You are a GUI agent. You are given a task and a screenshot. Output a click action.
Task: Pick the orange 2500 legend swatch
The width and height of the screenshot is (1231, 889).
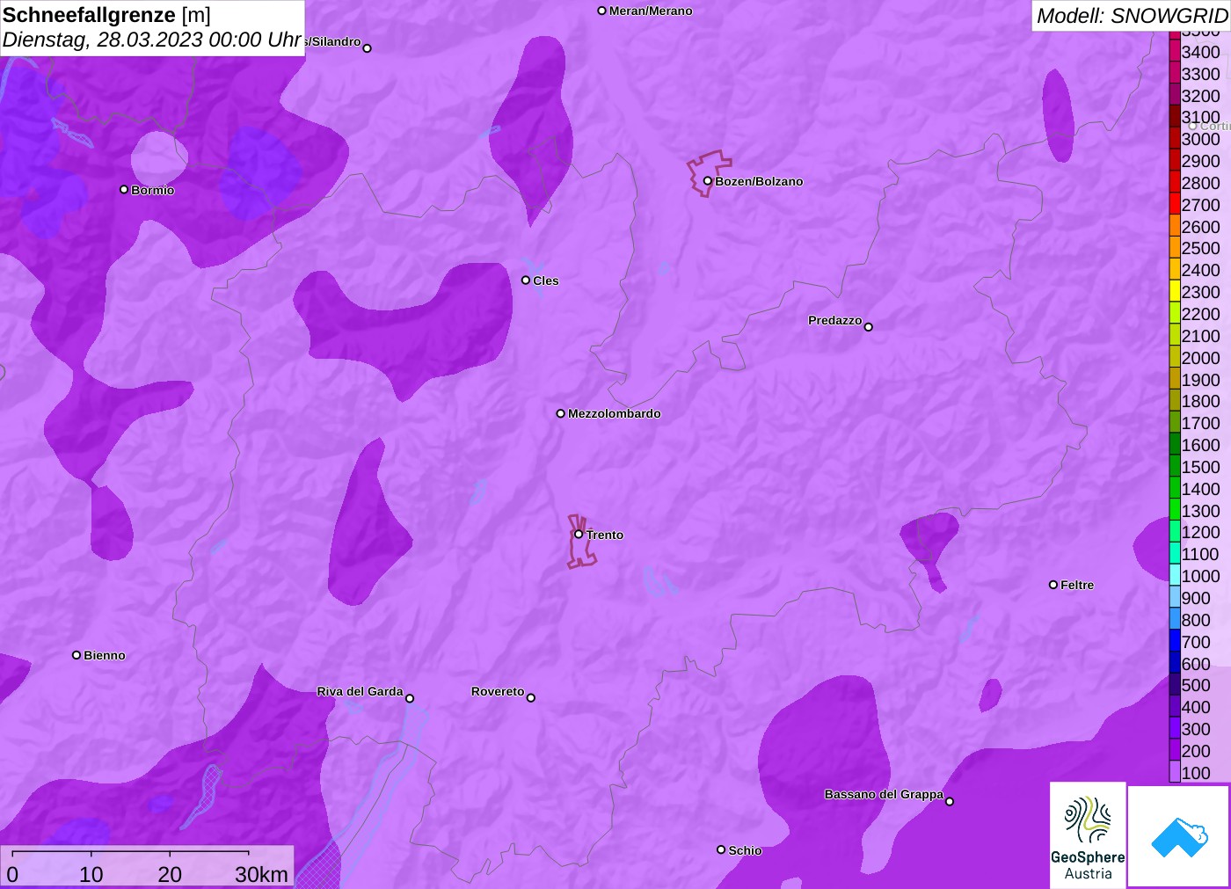click(x=1175, y=247)
